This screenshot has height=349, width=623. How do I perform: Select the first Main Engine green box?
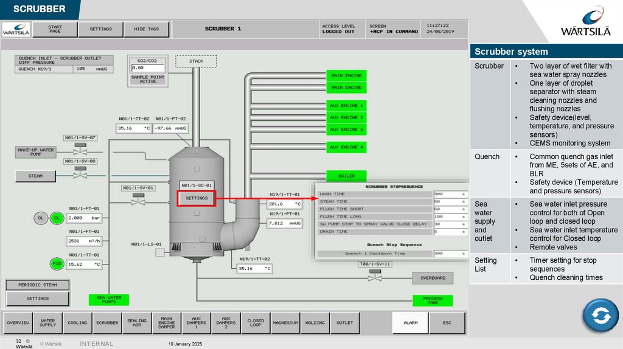346,75
